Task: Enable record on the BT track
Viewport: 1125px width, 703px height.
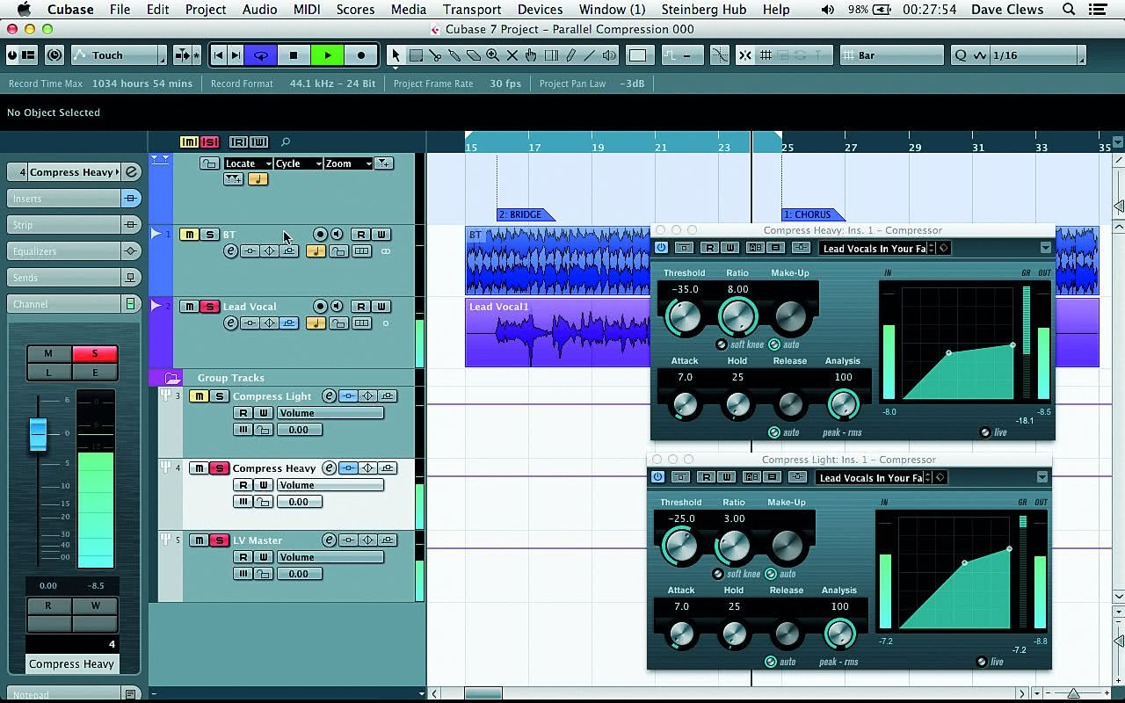Action: pyautogui.click(x=320, y=235)
